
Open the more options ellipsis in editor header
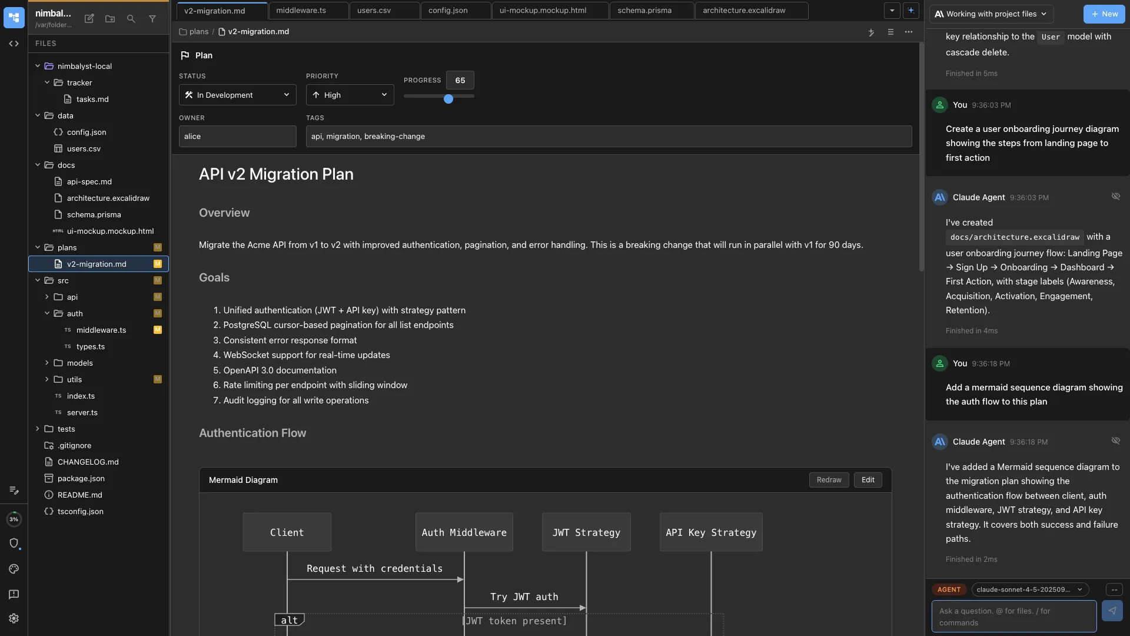[x=909, y=32]
